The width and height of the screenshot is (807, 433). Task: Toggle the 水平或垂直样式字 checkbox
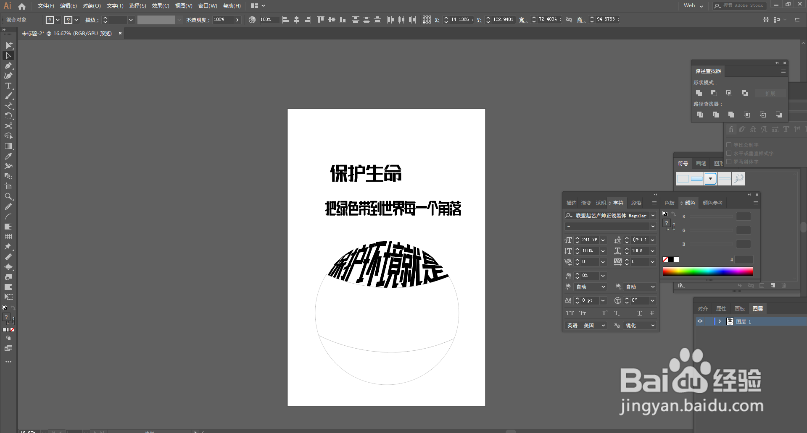tap(729, 153)
